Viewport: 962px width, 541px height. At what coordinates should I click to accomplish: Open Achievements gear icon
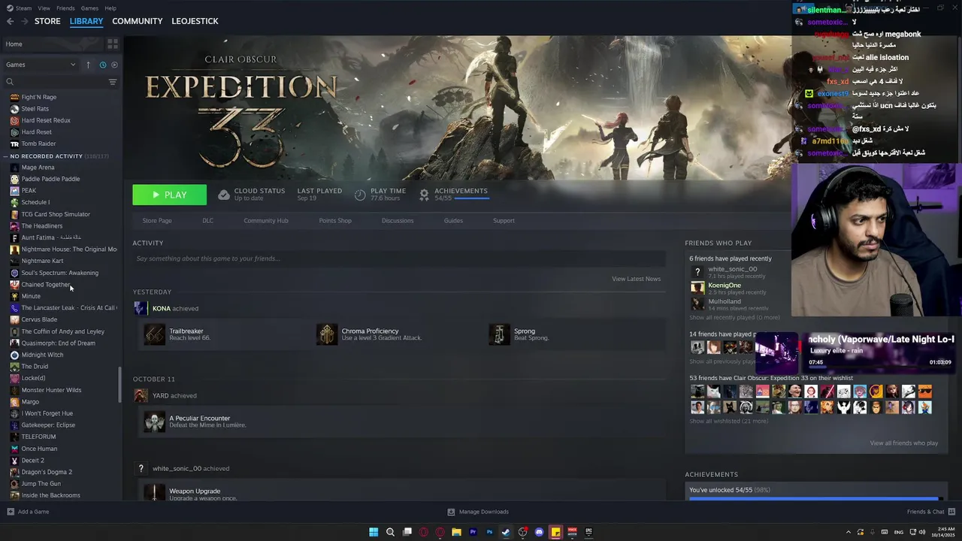click(424, 195)
